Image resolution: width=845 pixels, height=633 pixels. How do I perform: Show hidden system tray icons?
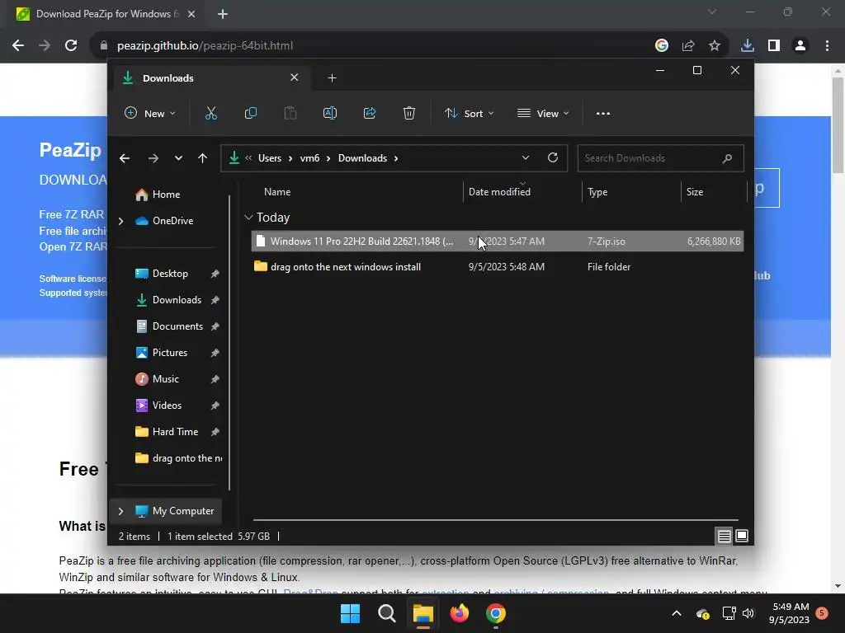point(677,613)
